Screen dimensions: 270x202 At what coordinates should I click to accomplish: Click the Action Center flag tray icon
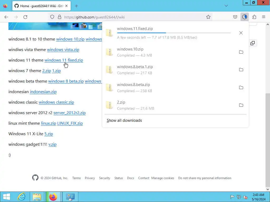(x=232, y=197)
